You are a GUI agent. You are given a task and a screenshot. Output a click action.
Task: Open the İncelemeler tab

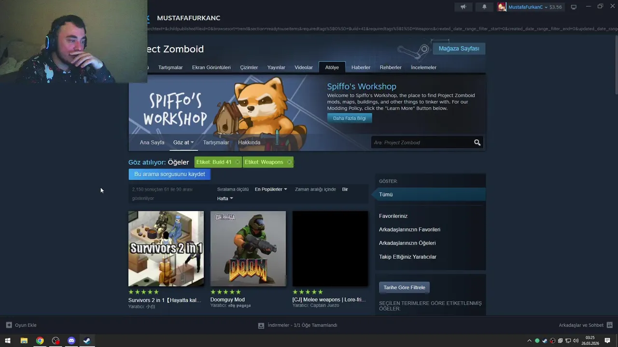(x=423, y=67)
